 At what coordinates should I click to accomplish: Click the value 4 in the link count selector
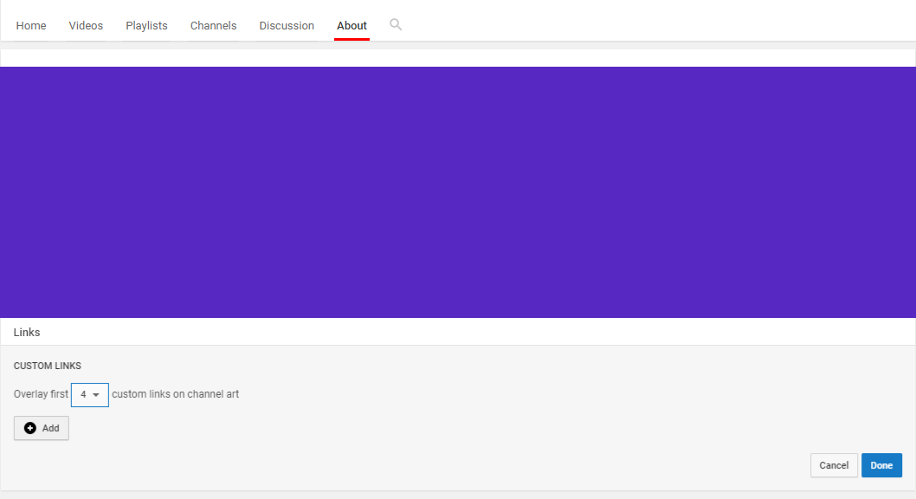click(x=83, y=395)
